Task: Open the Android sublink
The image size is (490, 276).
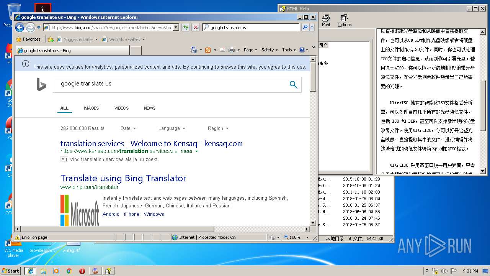Action: point(111,214)
